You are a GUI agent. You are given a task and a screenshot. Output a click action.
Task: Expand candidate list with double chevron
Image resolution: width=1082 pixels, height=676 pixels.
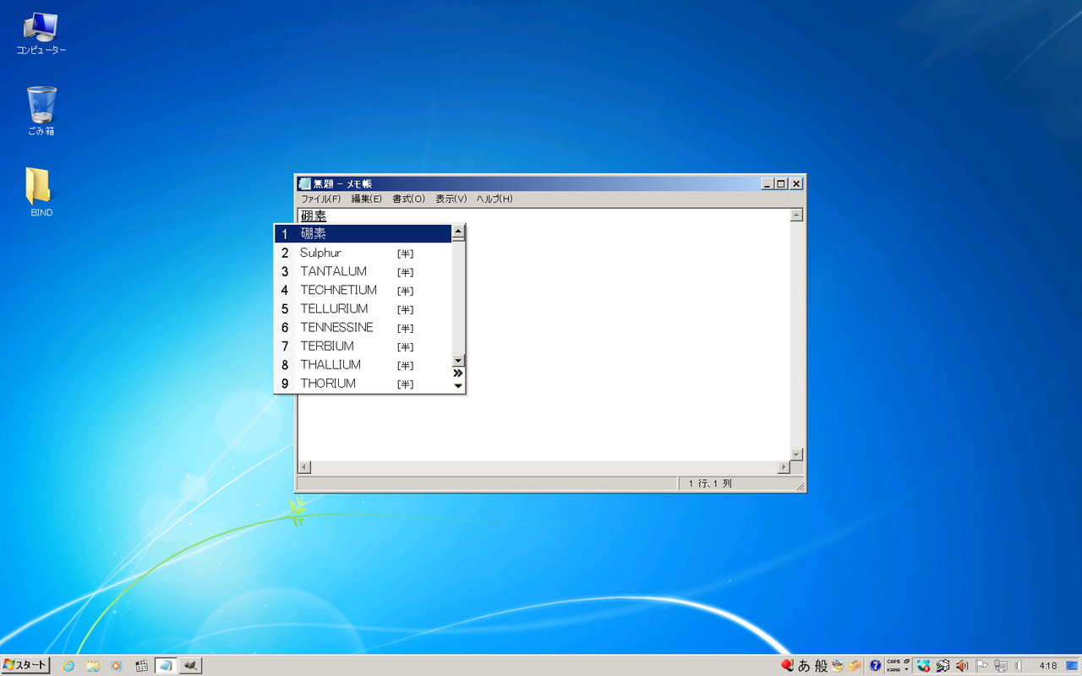pos(458,373)
